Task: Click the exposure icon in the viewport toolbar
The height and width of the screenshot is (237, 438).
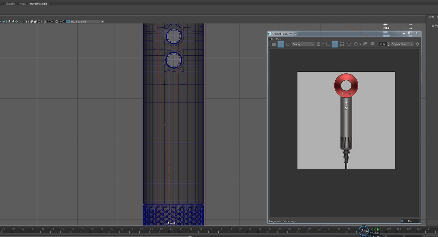Action: [45, 22]
